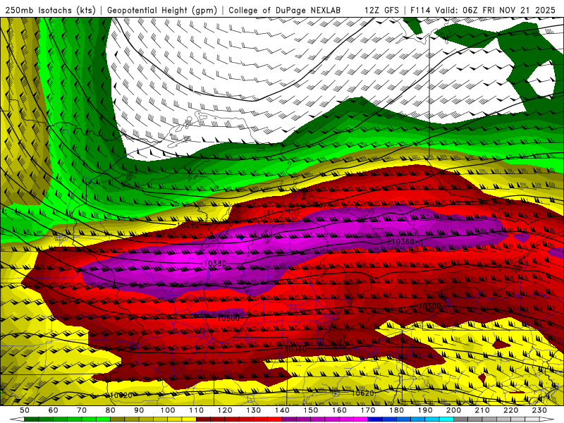Pick the bright cyan color bar swatch
This screenshot has width=564, height=423.
coord(446,419)
